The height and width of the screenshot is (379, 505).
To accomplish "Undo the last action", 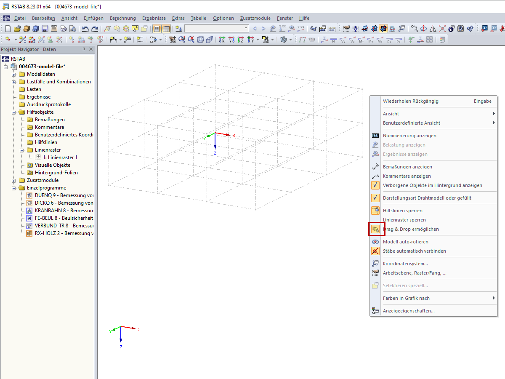I will point(85,29).
